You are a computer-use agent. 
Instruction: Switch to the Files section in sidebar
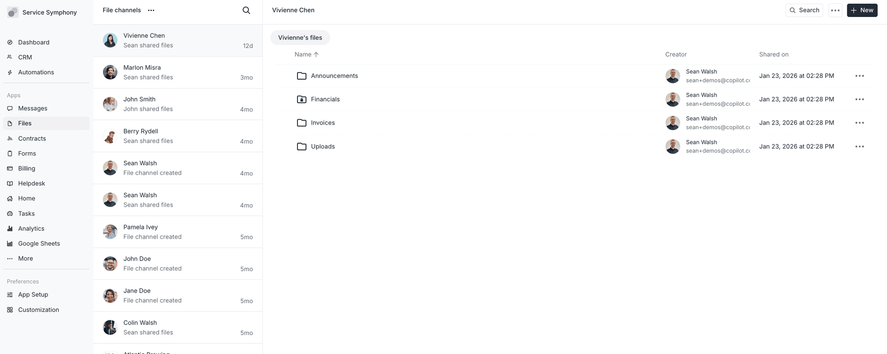click(24, 123)
